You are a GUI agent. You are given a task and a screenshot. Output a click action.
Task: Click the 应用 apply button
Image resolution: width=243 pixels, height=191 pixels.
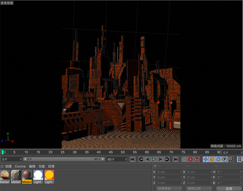(229, 189)
